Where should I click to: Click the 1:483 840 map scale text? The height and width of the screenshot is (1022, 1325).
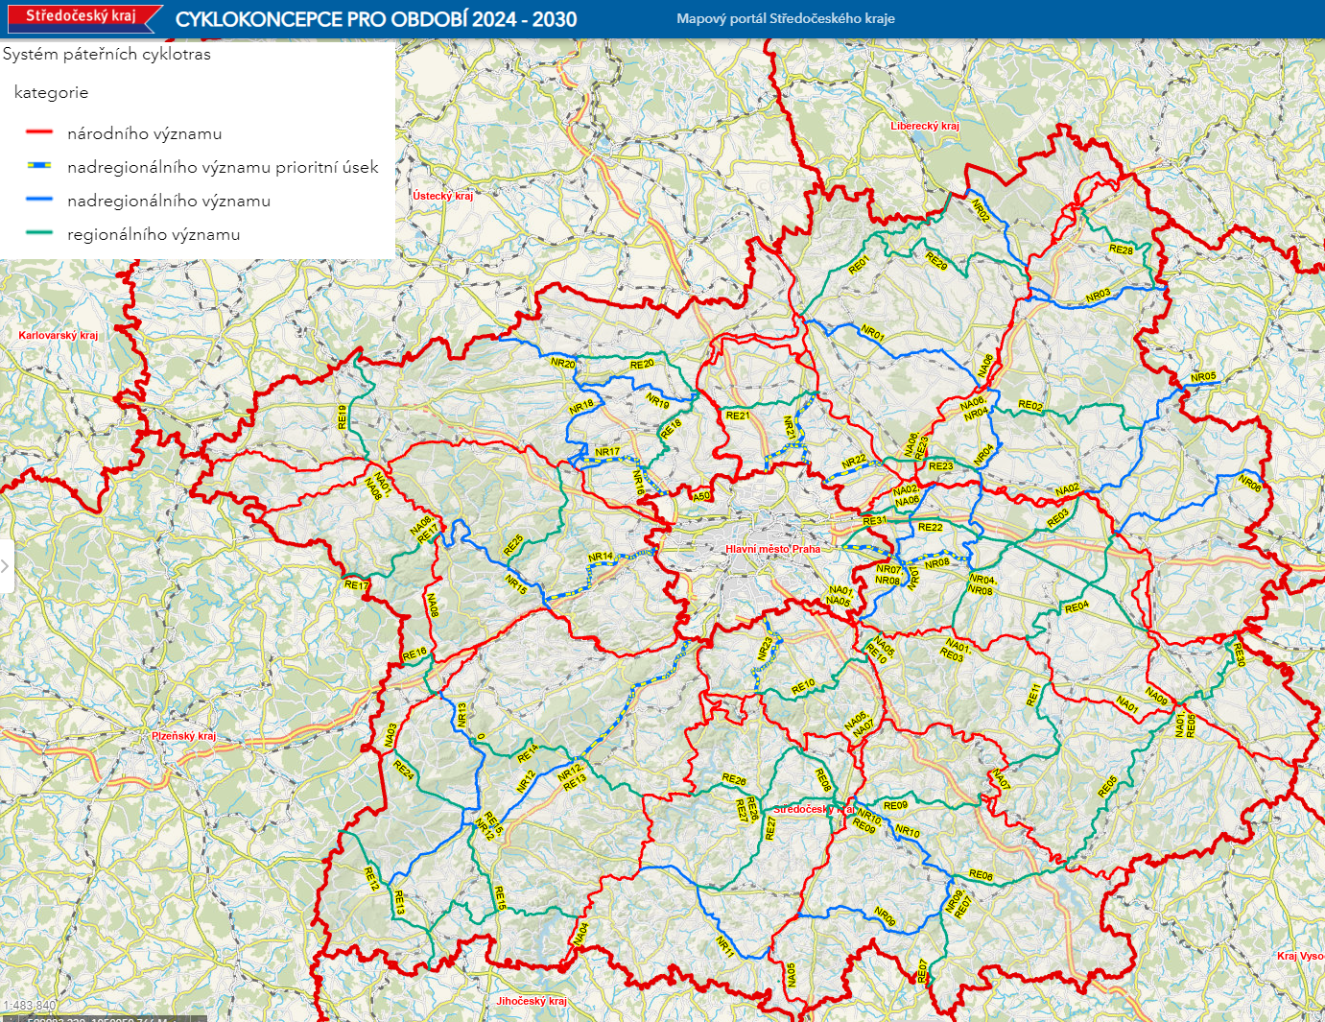[30, 1005]
